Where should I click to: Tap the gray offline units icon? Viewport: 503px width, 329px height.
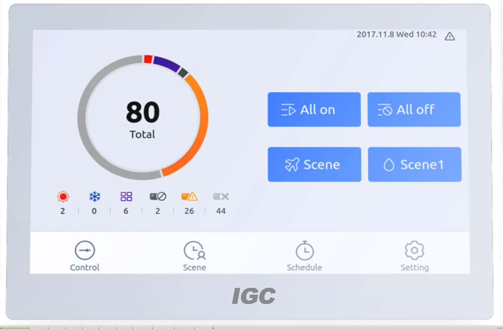[221, 196]
